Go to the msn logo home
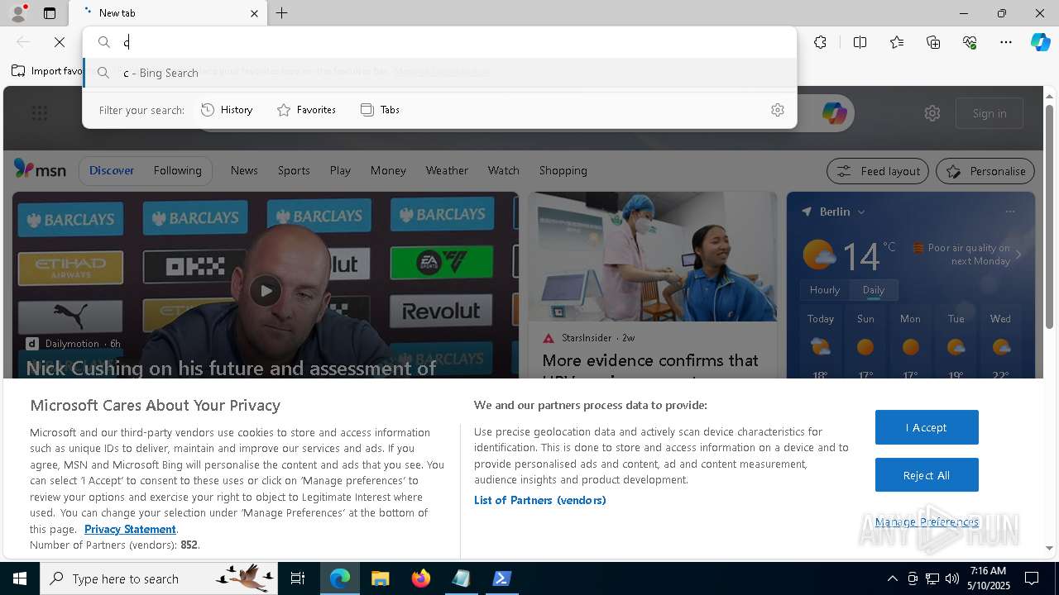The height and width of the screenshot is (595, 1059). (40, 169)
